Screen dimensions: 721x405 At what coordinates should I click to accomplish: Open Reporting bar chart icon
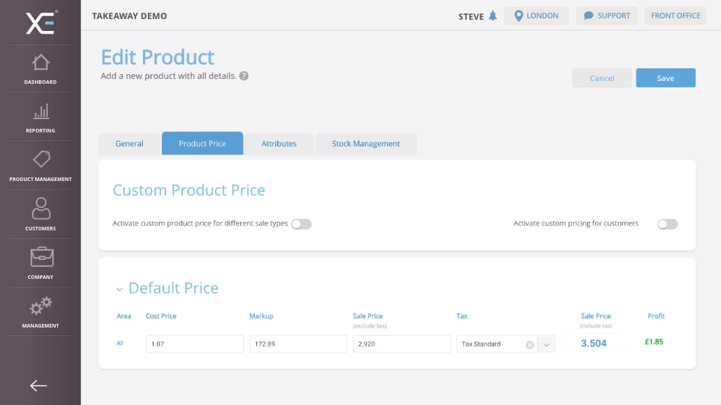tap(40, 111)
